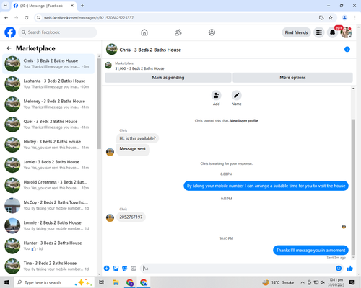Viewport: 361px width, 288px height.
Task: Click the Find friends button
Action: [296, 32]
